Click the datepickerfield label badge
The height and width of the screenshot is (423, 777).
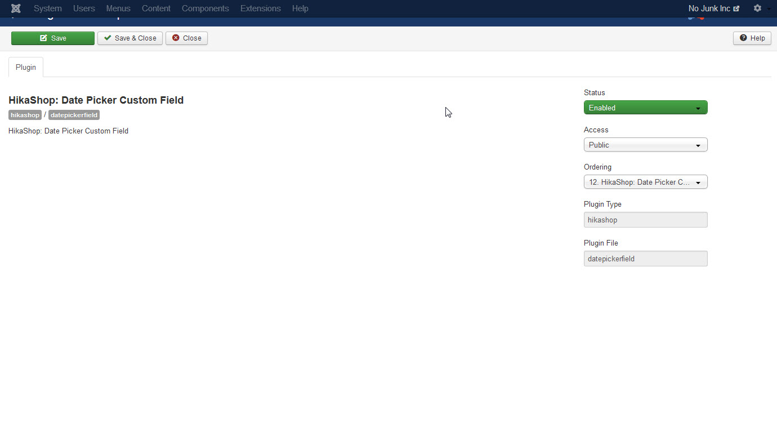[x=74, y=115]
